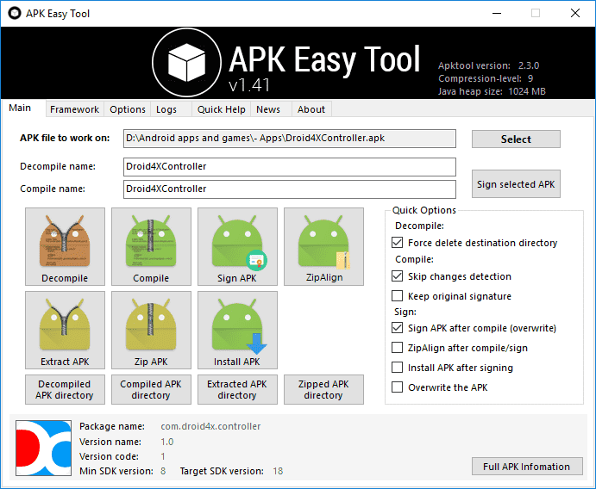Open the Quick Help tab
The width and height of the screenshot is (596, 489).
[x=221, y=109]
